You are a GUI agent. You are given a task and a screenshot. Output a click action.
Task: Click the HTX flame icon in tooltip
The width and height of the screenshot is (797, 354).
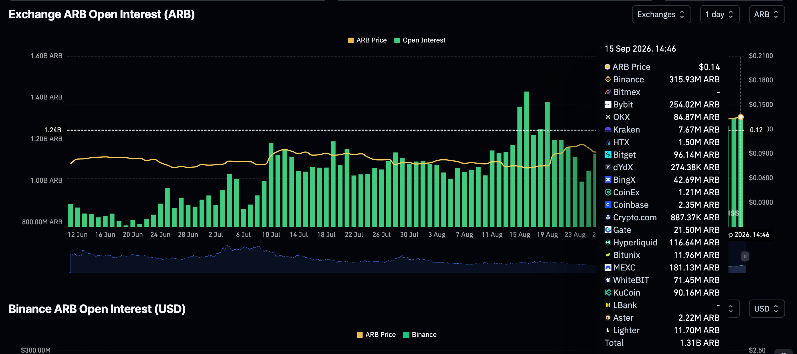(608, 142)
